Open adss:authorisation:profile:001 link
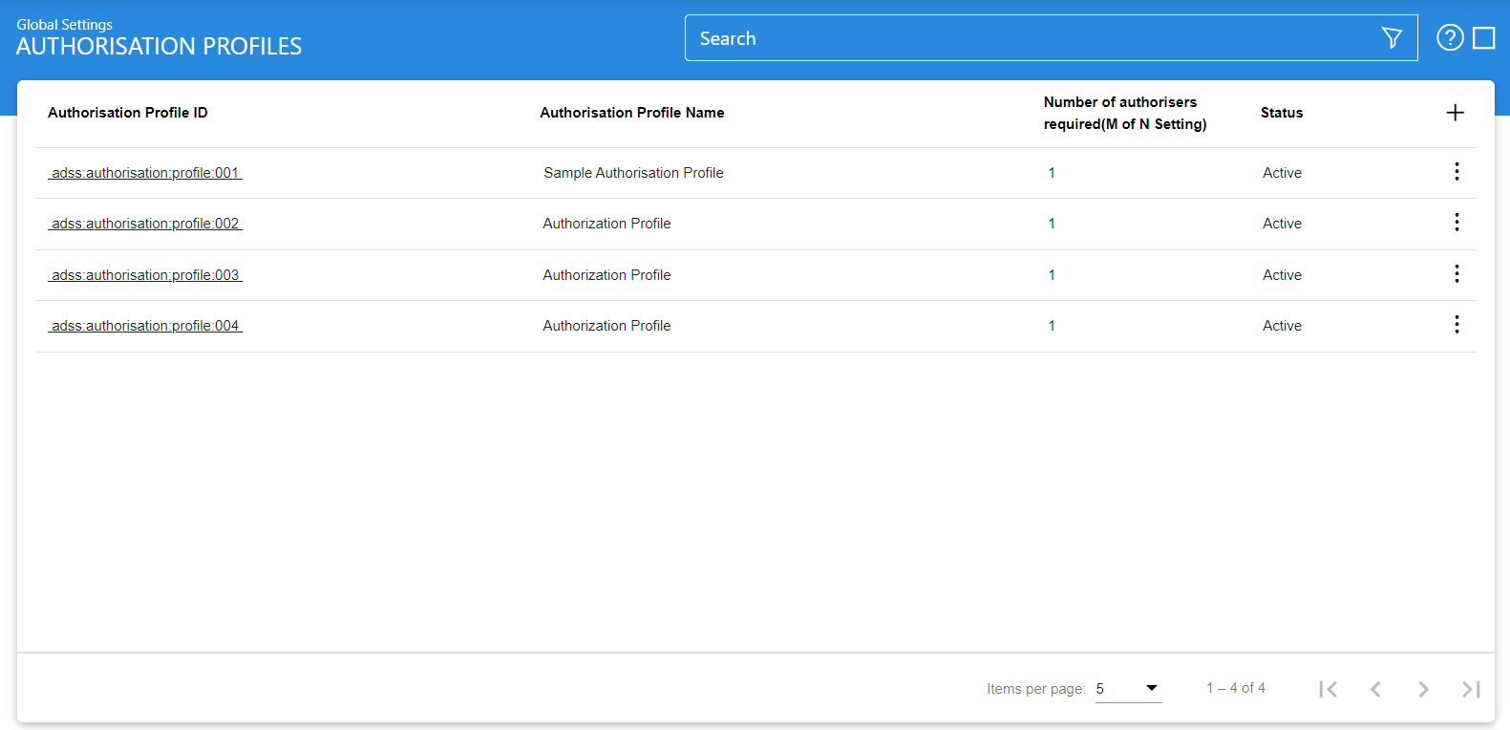 tap(145, 173)
